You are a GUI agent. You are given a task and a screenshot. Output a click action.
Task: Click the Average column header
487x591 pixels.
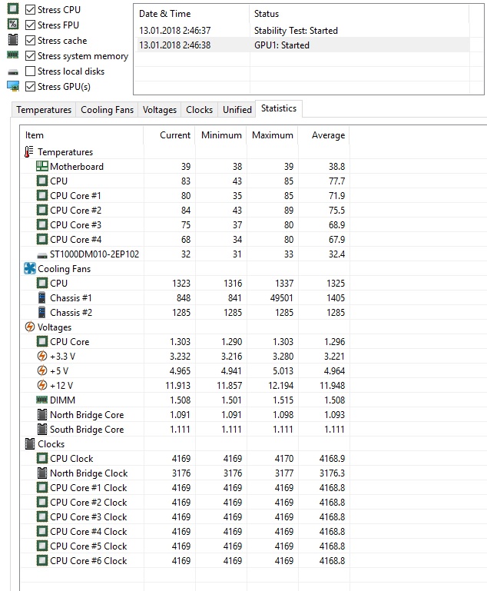(x=328, y=135)
